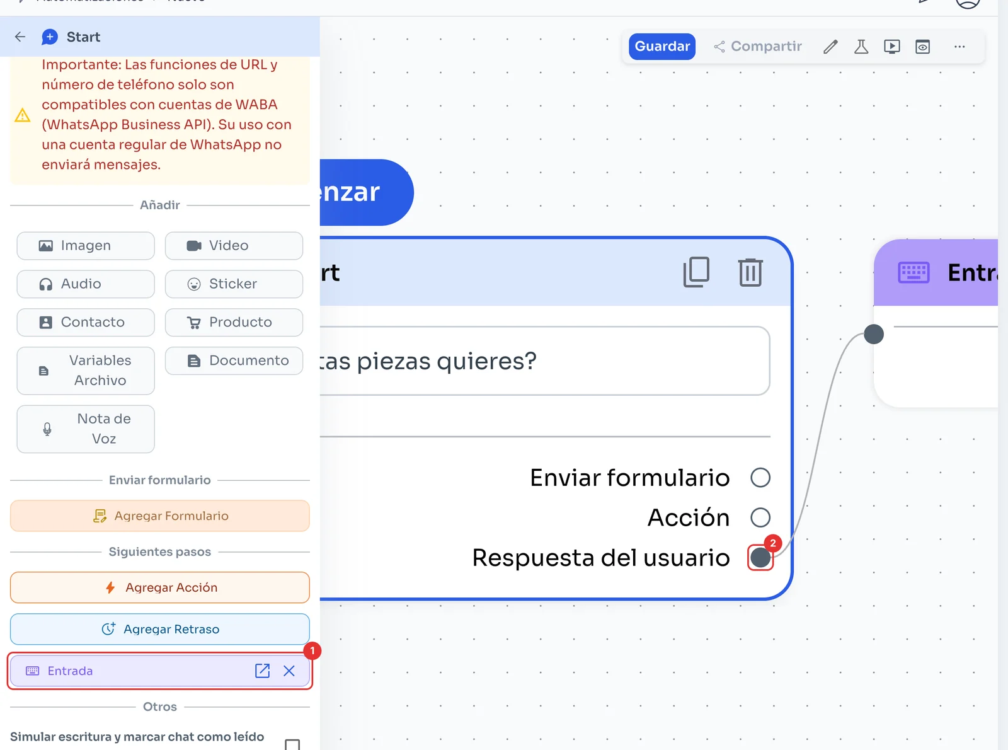This screenshot has width=1008, height=750.
Task: Click Agregar Formulario button
Action: pyautogui.click(x=160, y=516)
